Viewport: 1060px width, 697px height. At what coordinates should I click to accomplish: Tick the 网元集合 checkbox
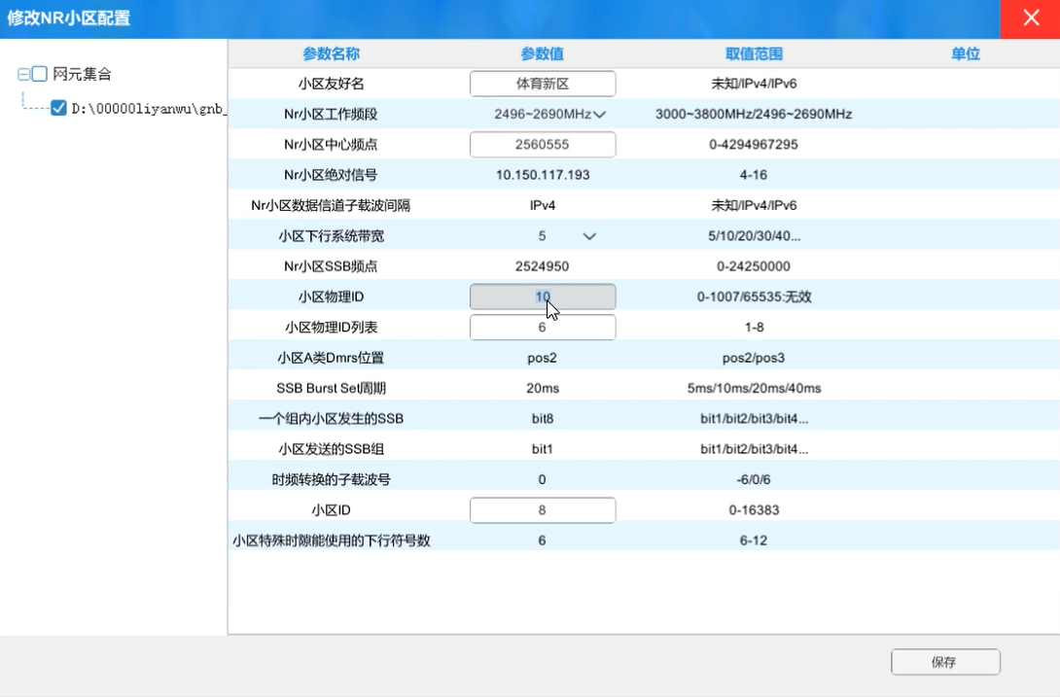pyautogui.click(x=40, y=74)
